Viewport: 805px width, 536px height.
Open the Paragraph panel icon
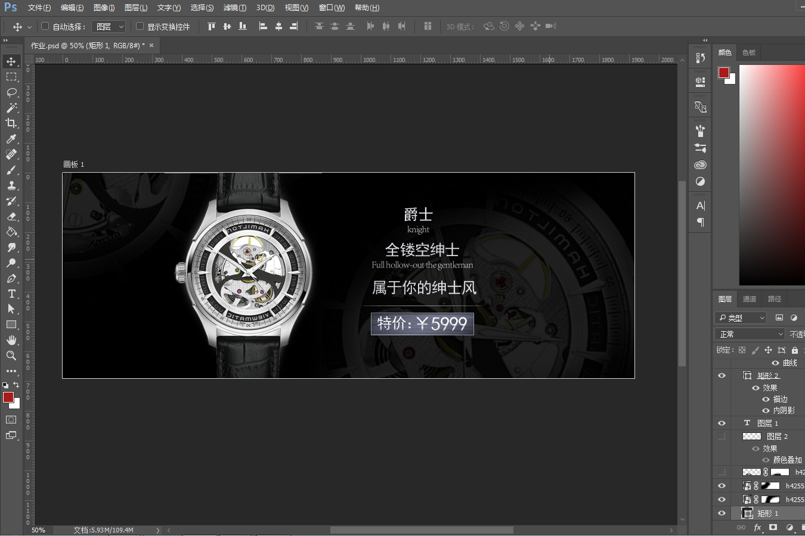(701, 222)
